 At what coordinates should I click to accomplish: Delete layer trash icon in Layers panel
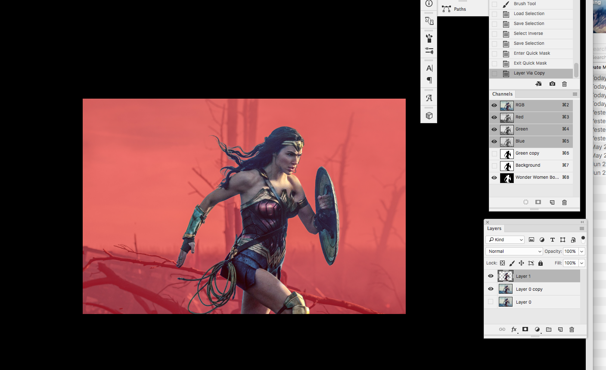tap(572, 330)
